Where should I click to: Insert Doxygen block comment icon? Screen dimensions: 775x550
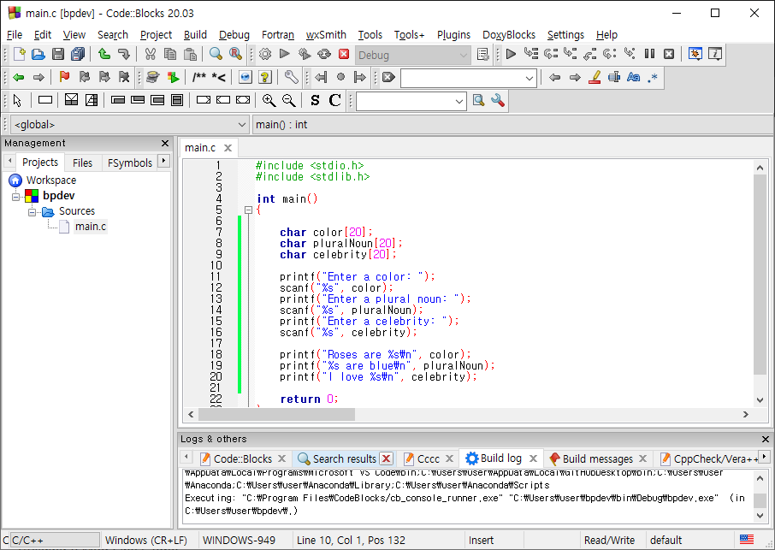pos(199,77)
